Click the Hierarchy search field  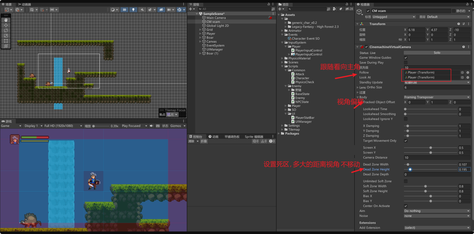pyautogui.click(x=234, y=9)
